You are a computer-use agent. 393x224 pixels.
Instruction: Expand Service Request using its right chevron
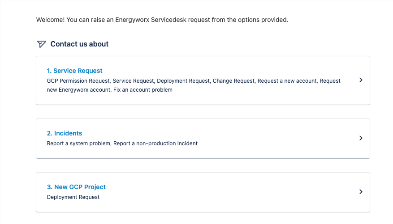pos(361,80)
